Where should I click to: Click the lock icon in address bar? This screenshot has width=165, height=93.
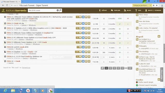(x=154, y=5)
